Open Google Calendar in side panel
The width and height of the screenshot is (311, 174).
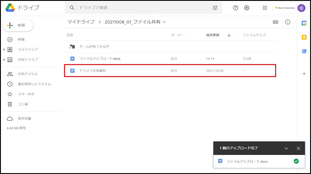click(x=304, y=23)
